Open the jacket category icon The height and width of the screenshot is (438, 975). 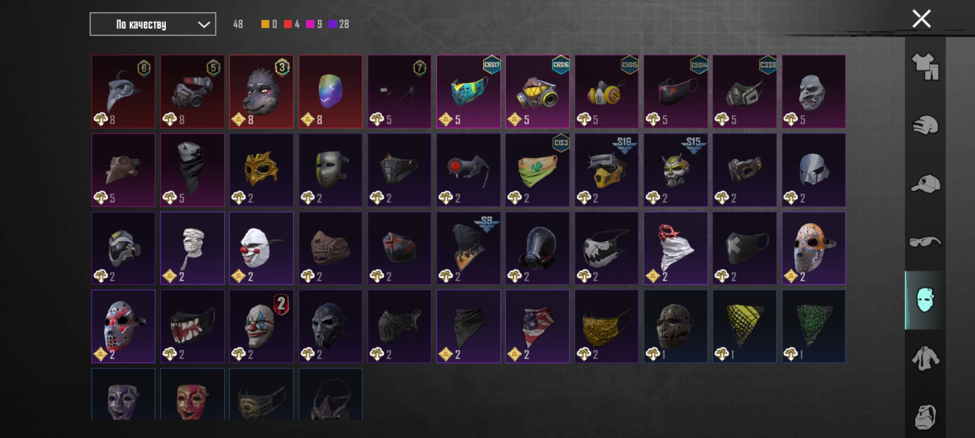coord(925,359)
